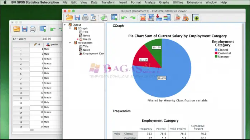Click the green plus Designate Window icon
Viewport: 250px width, 140px height.
click(196, 17)
